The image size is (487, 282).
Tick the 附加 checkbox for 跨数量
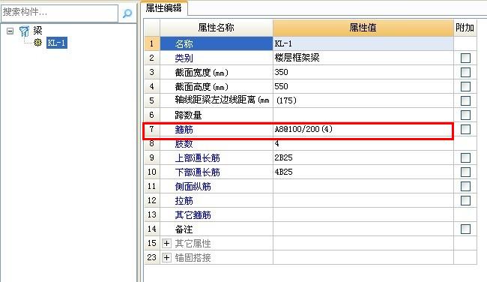click(465, 115)
